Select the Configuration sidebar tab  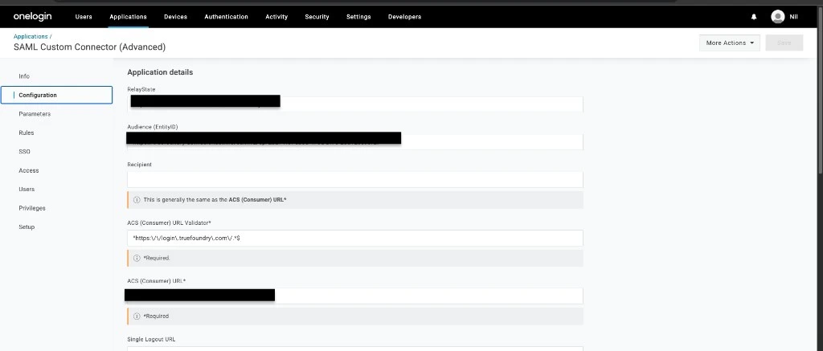point(57,95)
